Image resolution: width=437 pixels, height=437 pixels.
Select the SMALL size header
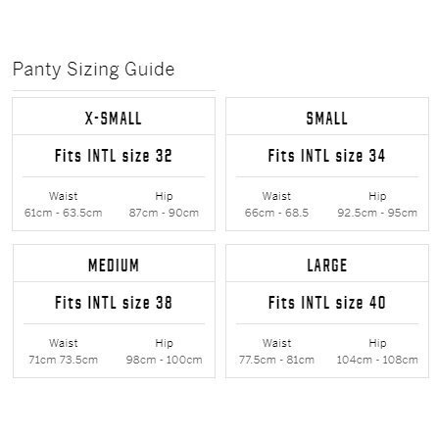point(327,119)
